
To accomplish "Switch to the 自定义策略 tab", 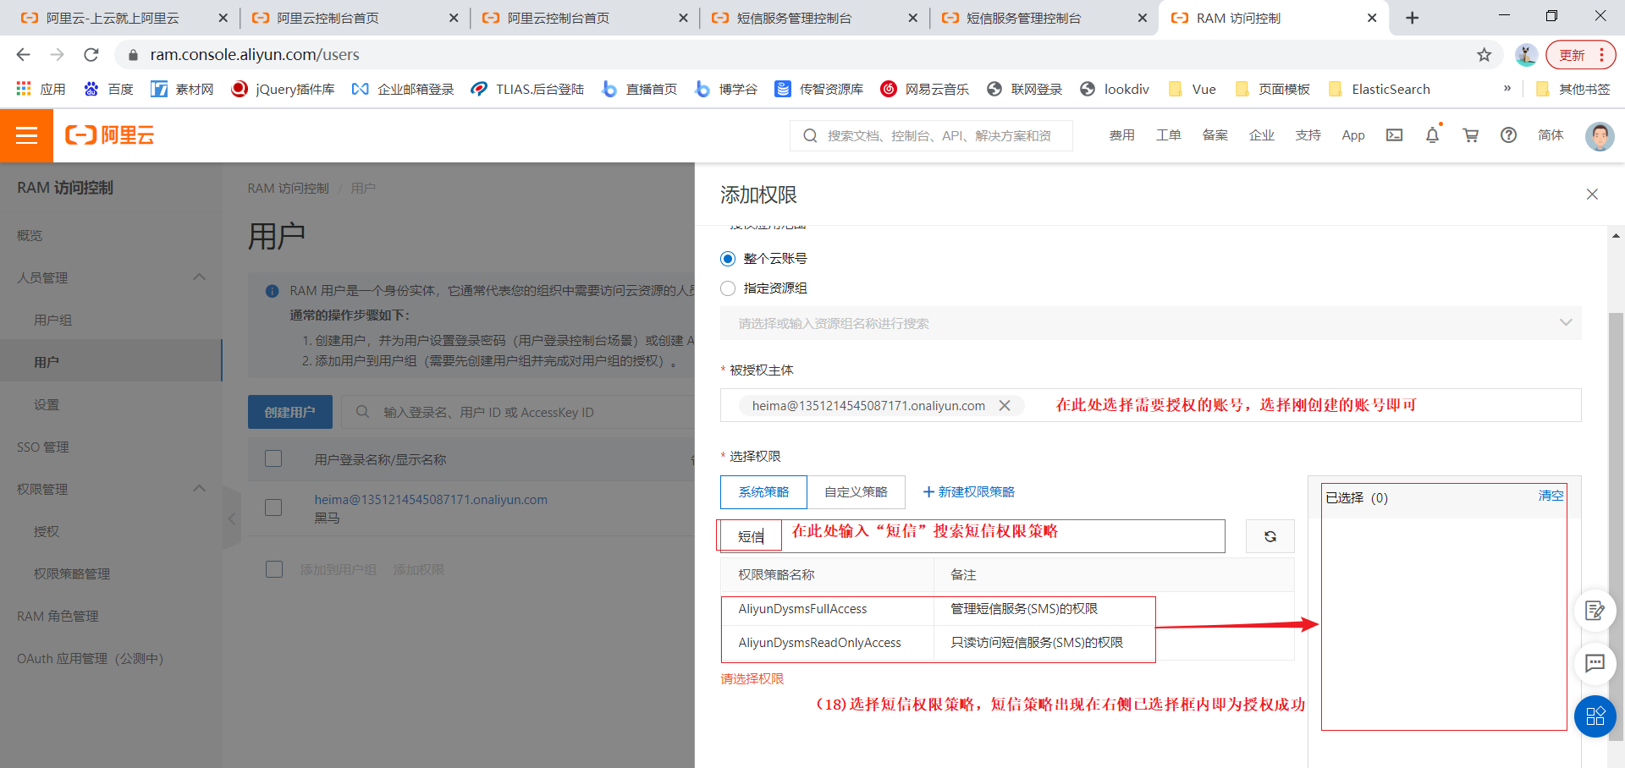I will pos(856,491).
